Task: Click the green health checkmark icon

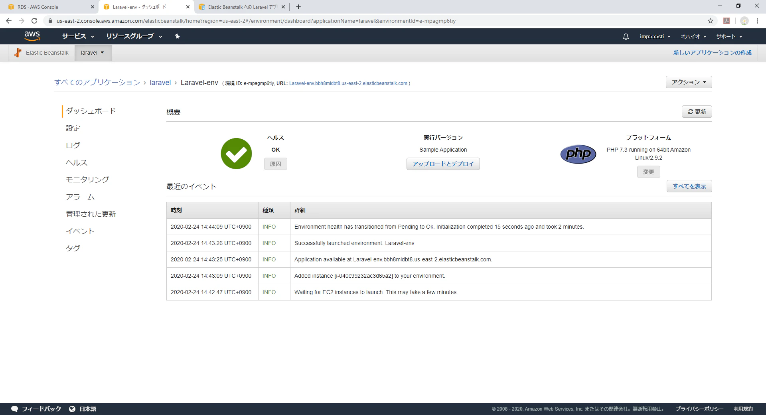Action: click(x=236, y=154)
